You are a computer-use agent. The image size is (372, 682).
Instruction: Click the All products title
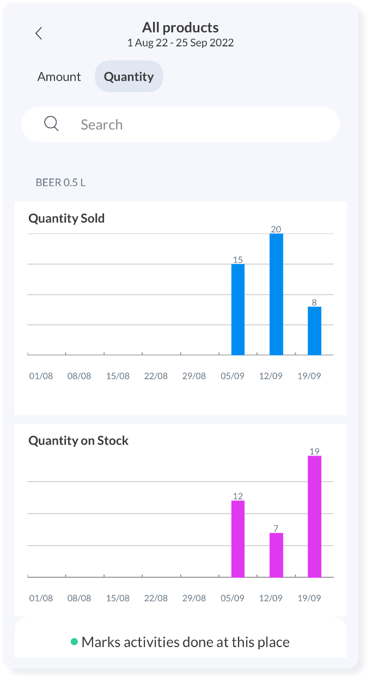180,27
